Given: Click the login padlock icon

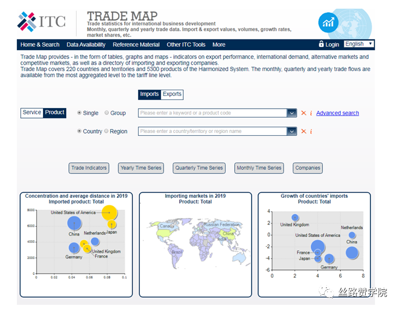Looking at the screenshot, I should point(321,44).
